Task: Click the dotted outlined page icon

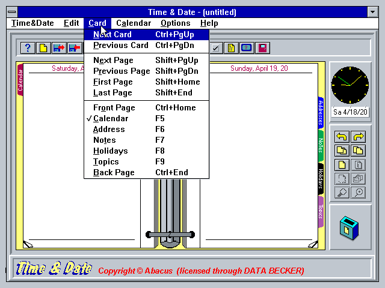Action: pyautogui.click(x=359, y=165)
